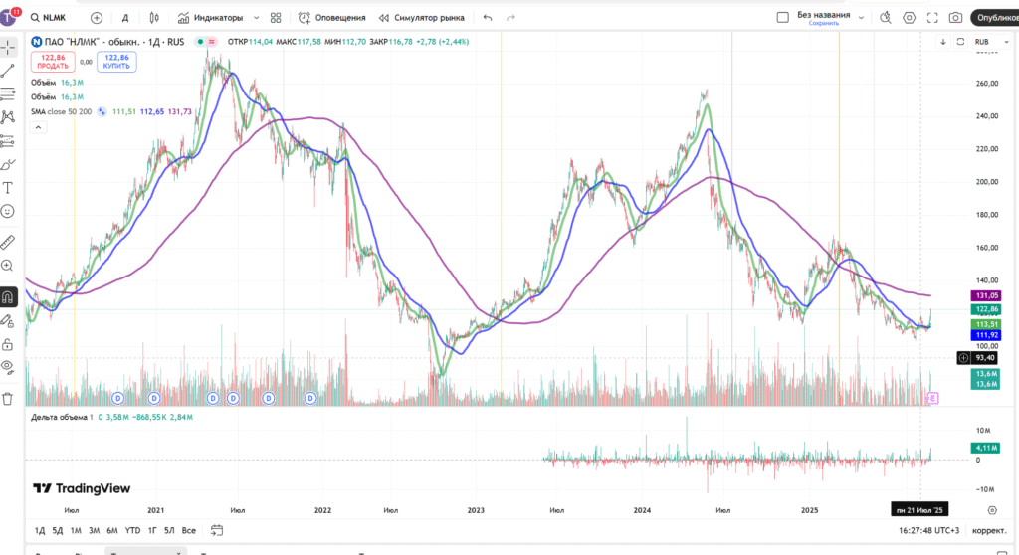
Task: Remove drawings with trash icon
Action: click(8, 399)
